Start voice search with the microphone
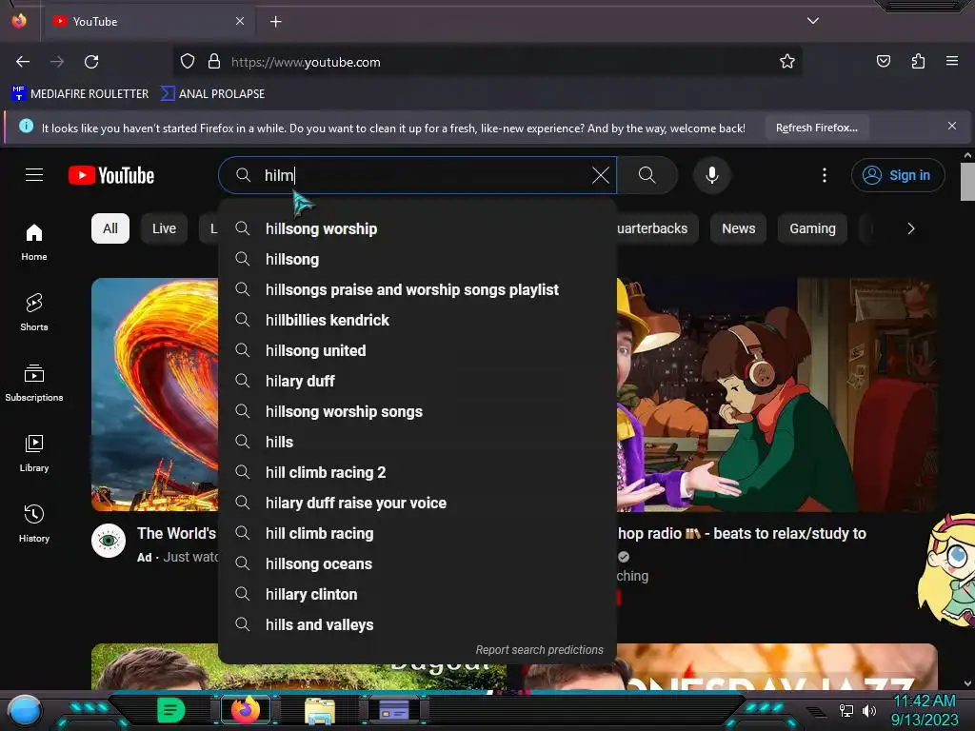 coord(712,175)
